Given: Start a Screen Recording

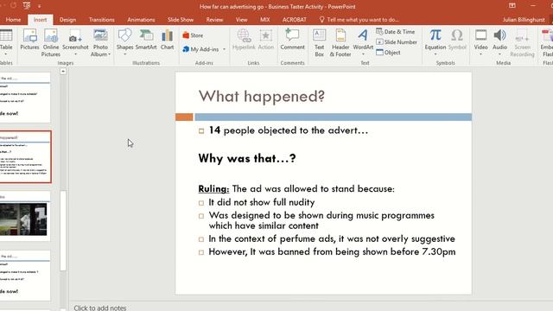Looking at the screenshot, I should coord(522,42).
